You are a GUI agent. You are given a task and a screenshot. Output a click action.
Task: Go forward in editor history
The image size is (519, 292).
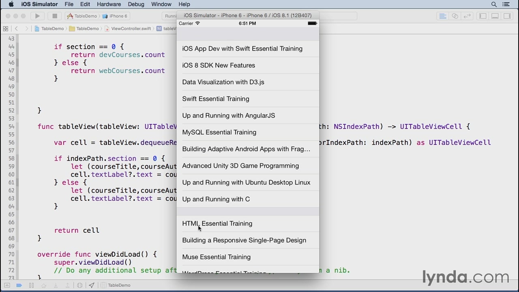point(26,28)
